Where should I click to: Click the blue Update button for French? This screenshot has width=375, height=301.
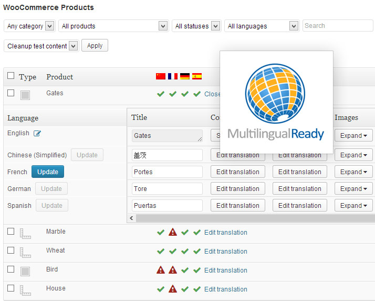48,172
